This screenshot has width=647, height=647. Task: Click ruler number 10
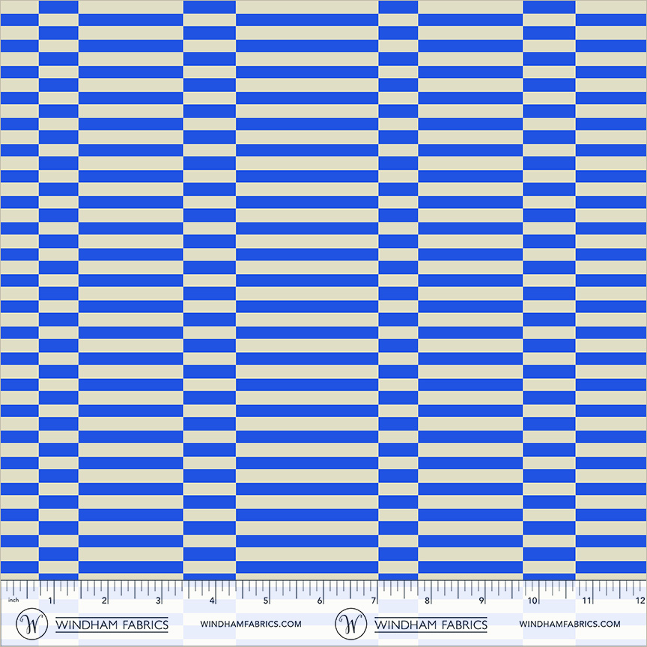coord(532,601)
